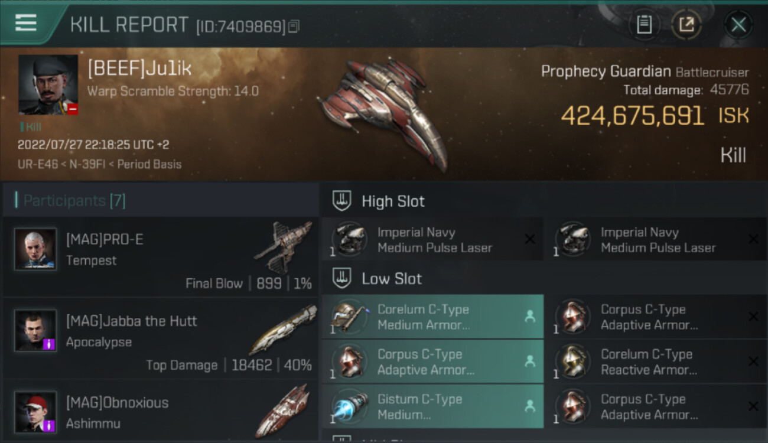Open PRO-E participant portrait
The width and height of the screenshot is (768, 443).
tap(35, 249)
